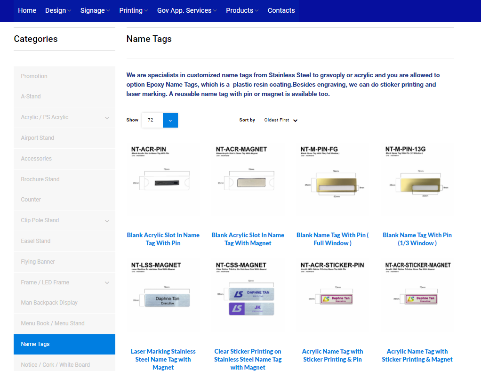Open Blank Acrylic Slot In Name Tag With Pin link
This screenshot has height=371, width=481.
[x=163, y=239]
